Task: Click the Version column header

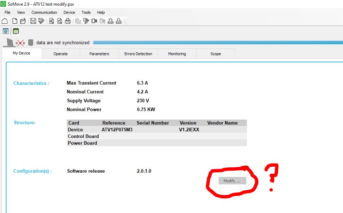Action: (x=188, y=123)
